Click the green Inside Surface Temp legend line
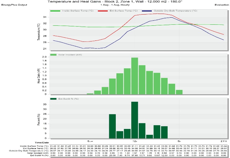 [53, 11]
